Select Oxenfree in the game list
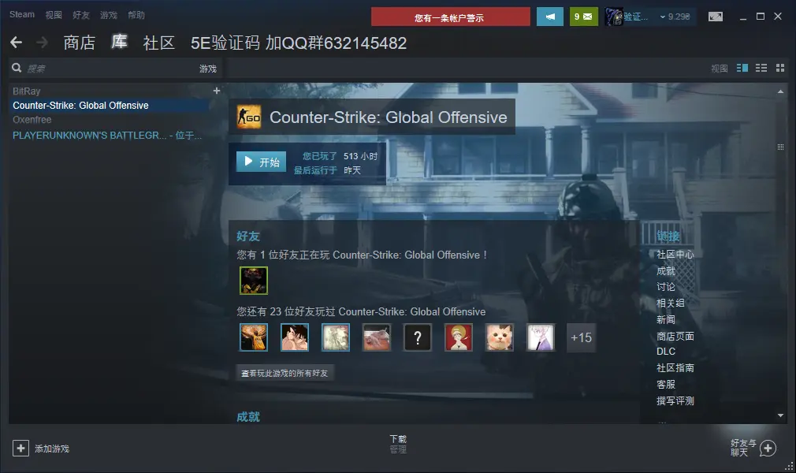The height and width of the screenshot is (473, 796). [32, 119]
